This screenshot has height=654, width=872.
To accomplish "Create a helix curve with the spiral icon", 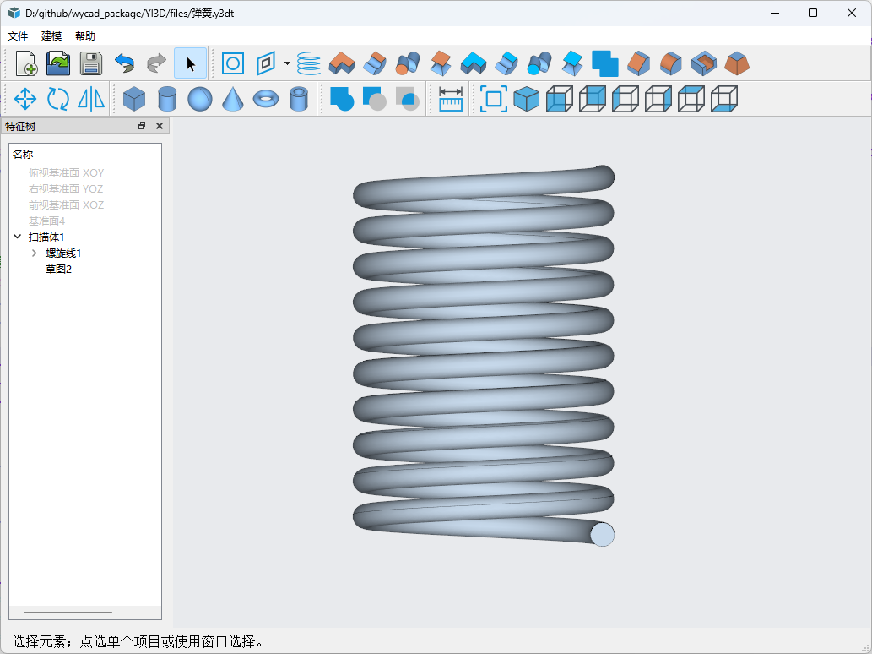I will [309, 63].
